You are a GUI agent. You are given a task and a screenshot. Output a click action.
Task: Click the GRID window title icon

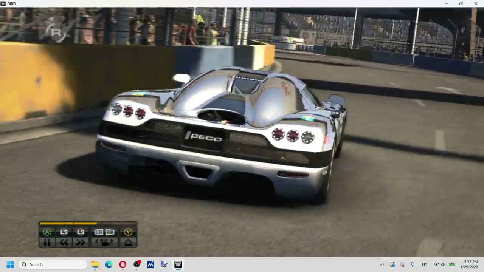[3, 3]
